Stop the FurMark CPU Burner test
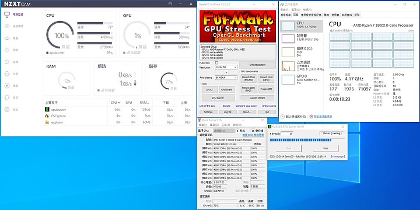 click(325, 148)
